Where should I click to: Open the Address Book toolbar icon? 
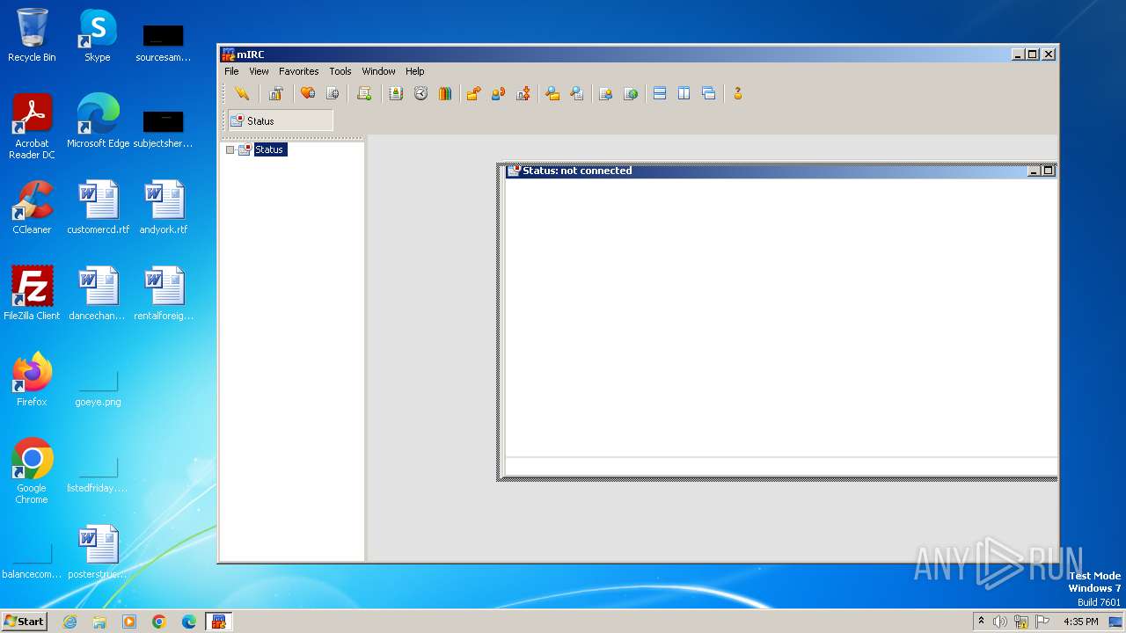tap(396, 93)
